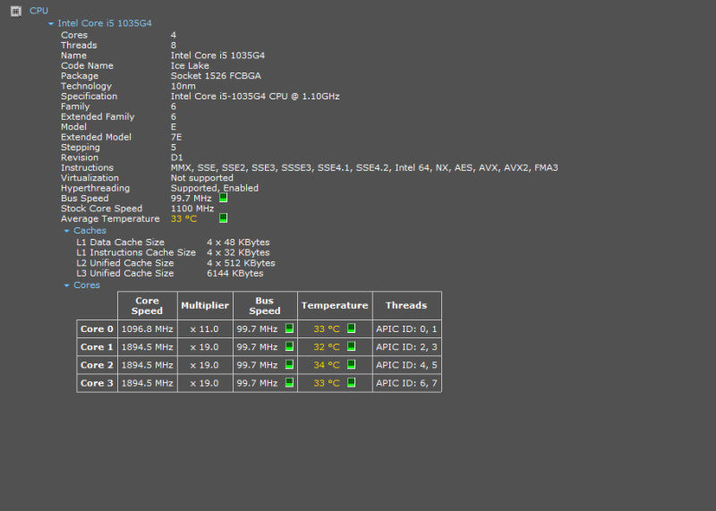Collapse the Cores section arrow
Screen dimensions: 716x511
(66, 285)
